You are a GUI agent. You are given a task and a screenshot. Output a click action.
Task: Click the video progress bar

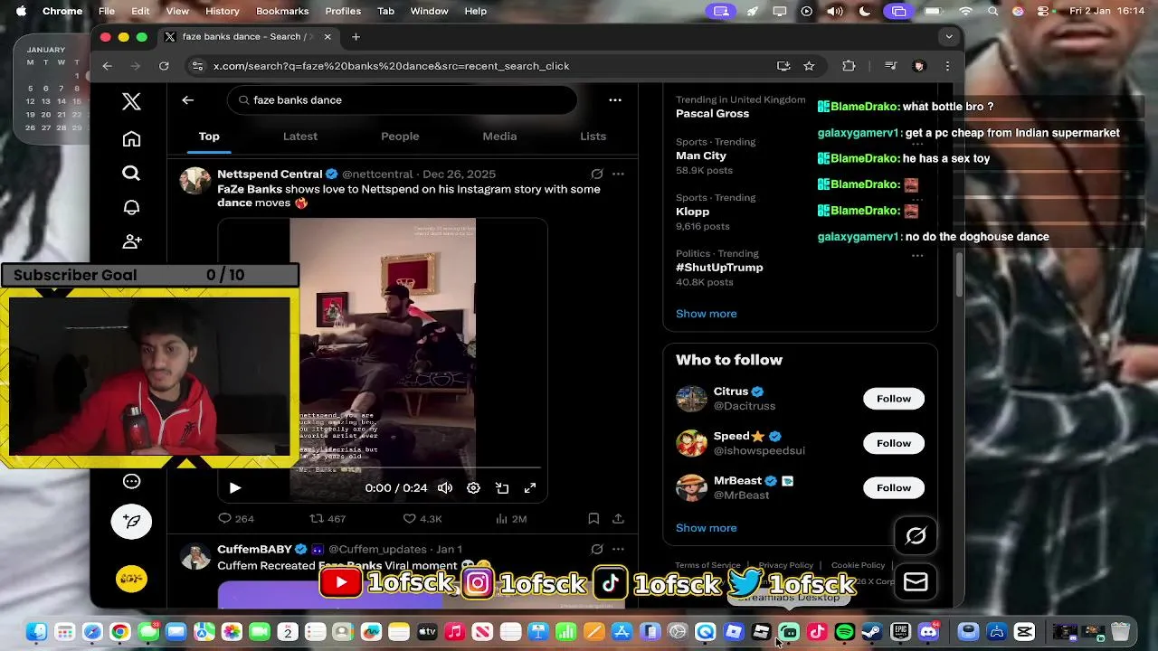pyautogui.click(x=382, y=469)
